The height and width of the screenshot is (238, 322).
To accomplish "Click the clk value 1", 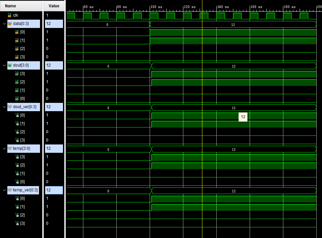I will 47,15.
